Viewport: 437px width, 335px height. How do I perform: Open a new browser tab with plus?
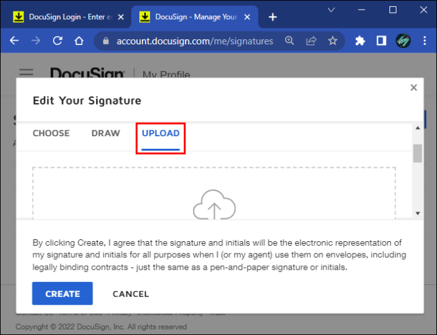click(272, 17)
